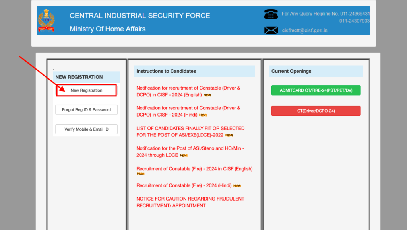Open Recruitment of Constable (Fire) 2024 Hindi

coord(184,185)
